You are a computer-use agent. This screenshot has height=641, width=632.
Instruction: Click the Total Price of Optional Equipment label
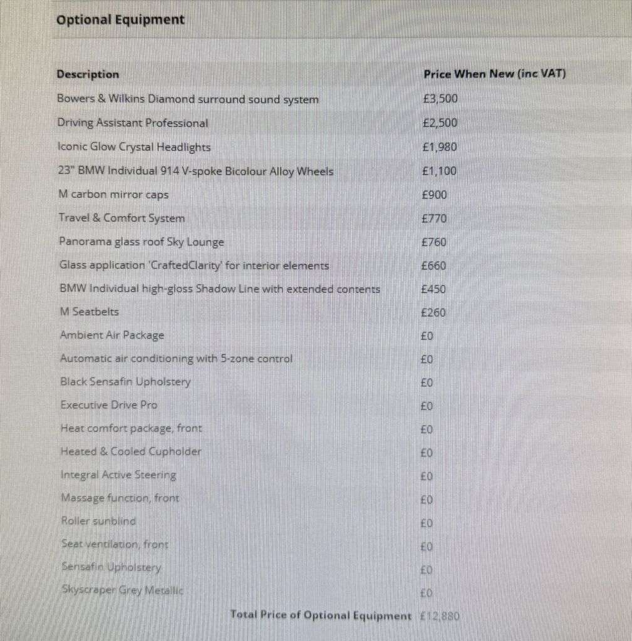tap(321, 615)
